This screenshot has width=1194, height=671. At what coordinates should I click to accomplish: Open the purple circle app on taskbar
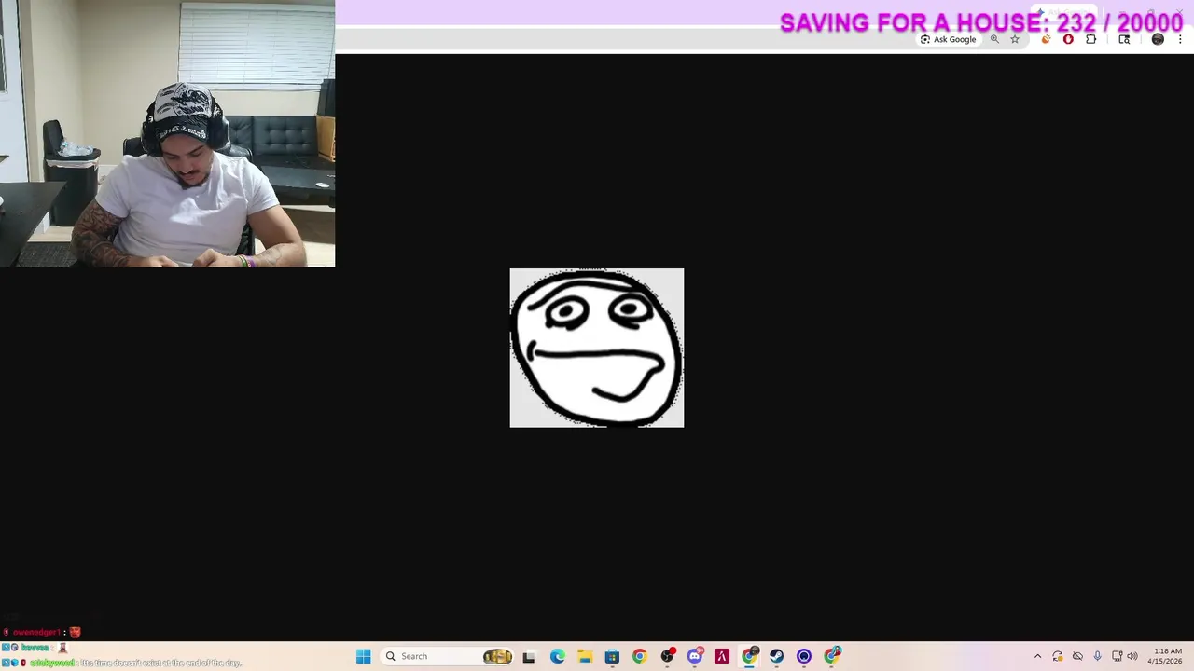click(x=804, y=656)
